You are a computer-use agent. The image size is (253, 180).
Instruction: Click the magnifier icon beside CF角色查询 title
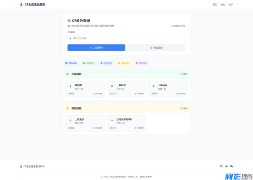(69, 20)
